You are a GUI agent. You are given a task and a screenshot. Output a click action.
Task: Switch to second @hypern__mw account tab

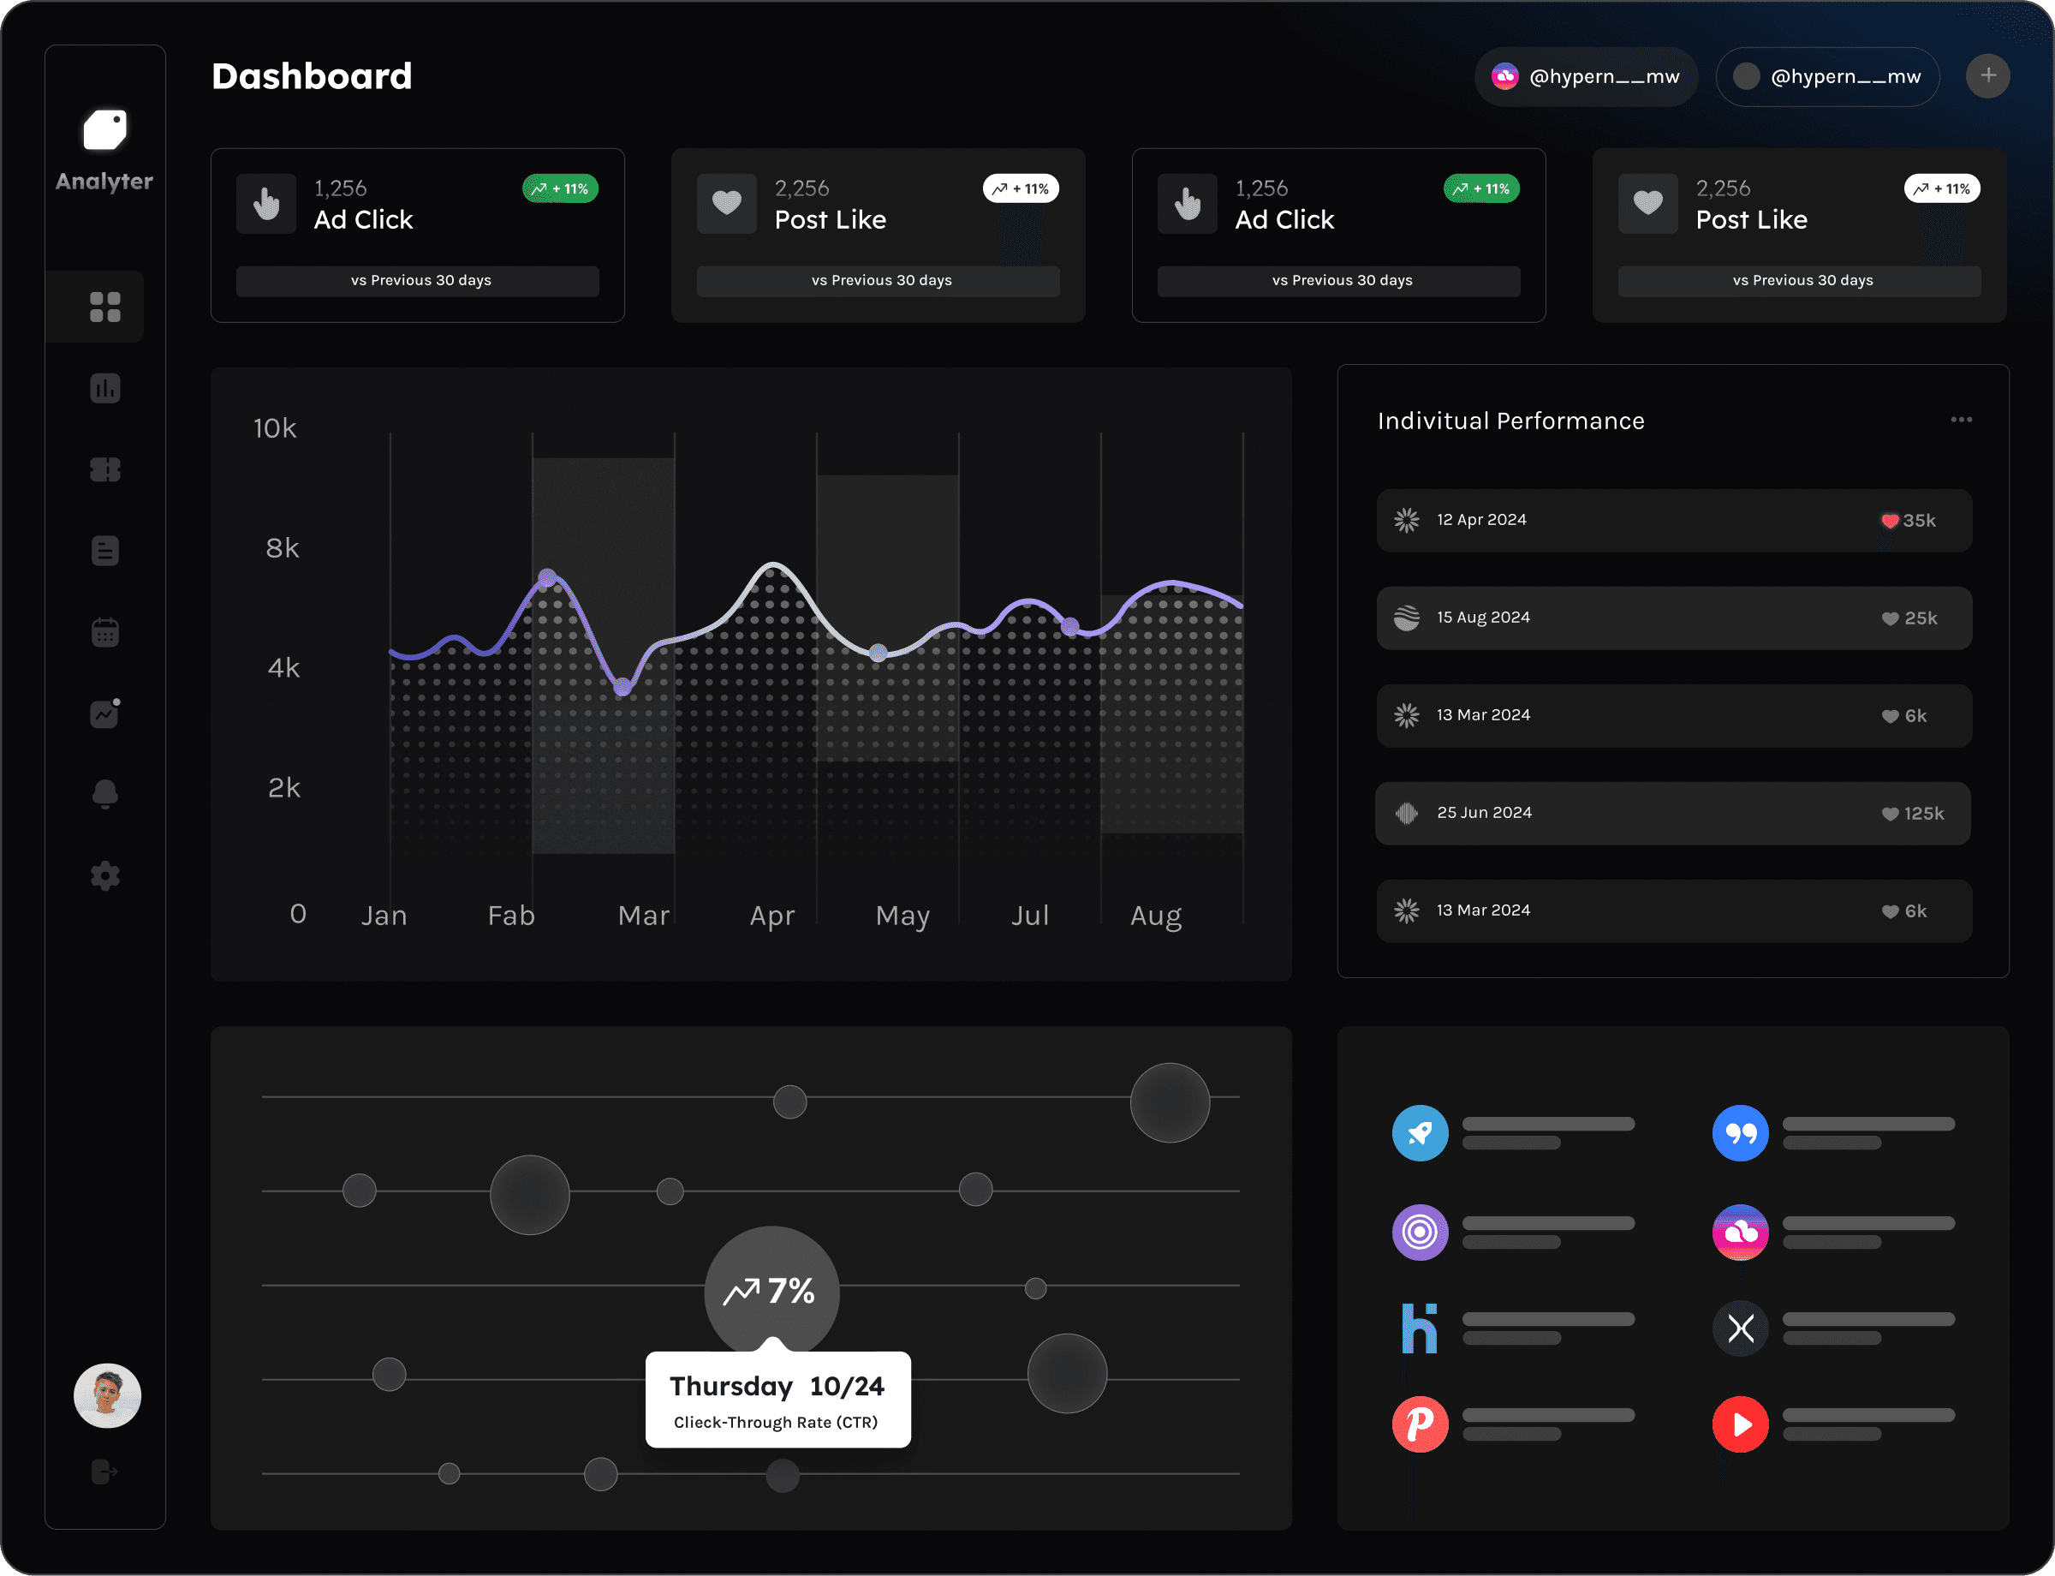(x=1827, y=77)
